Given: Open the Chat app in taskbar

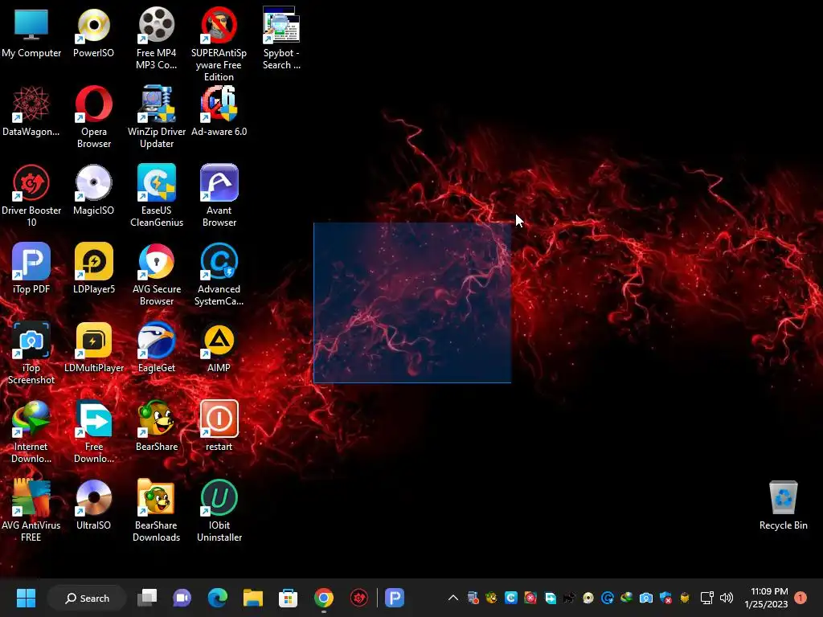Looking at the screenshot, I should tap(182, 598).
